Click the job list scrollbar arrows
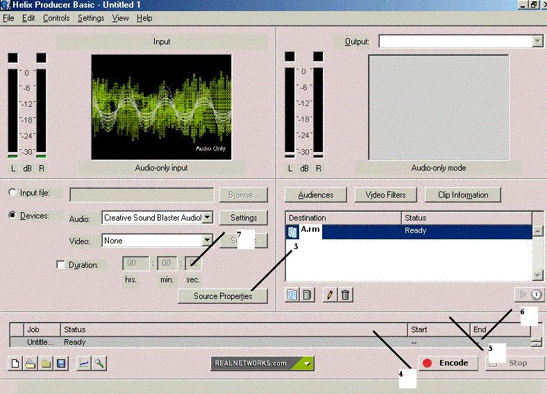547x394 pixels. coord(536,343)
